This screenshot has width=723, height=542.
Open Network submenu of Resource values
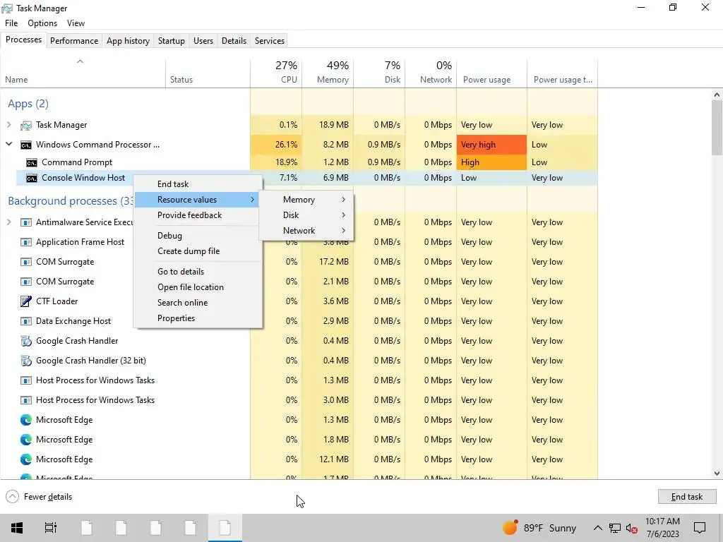(x=306, y=231)
